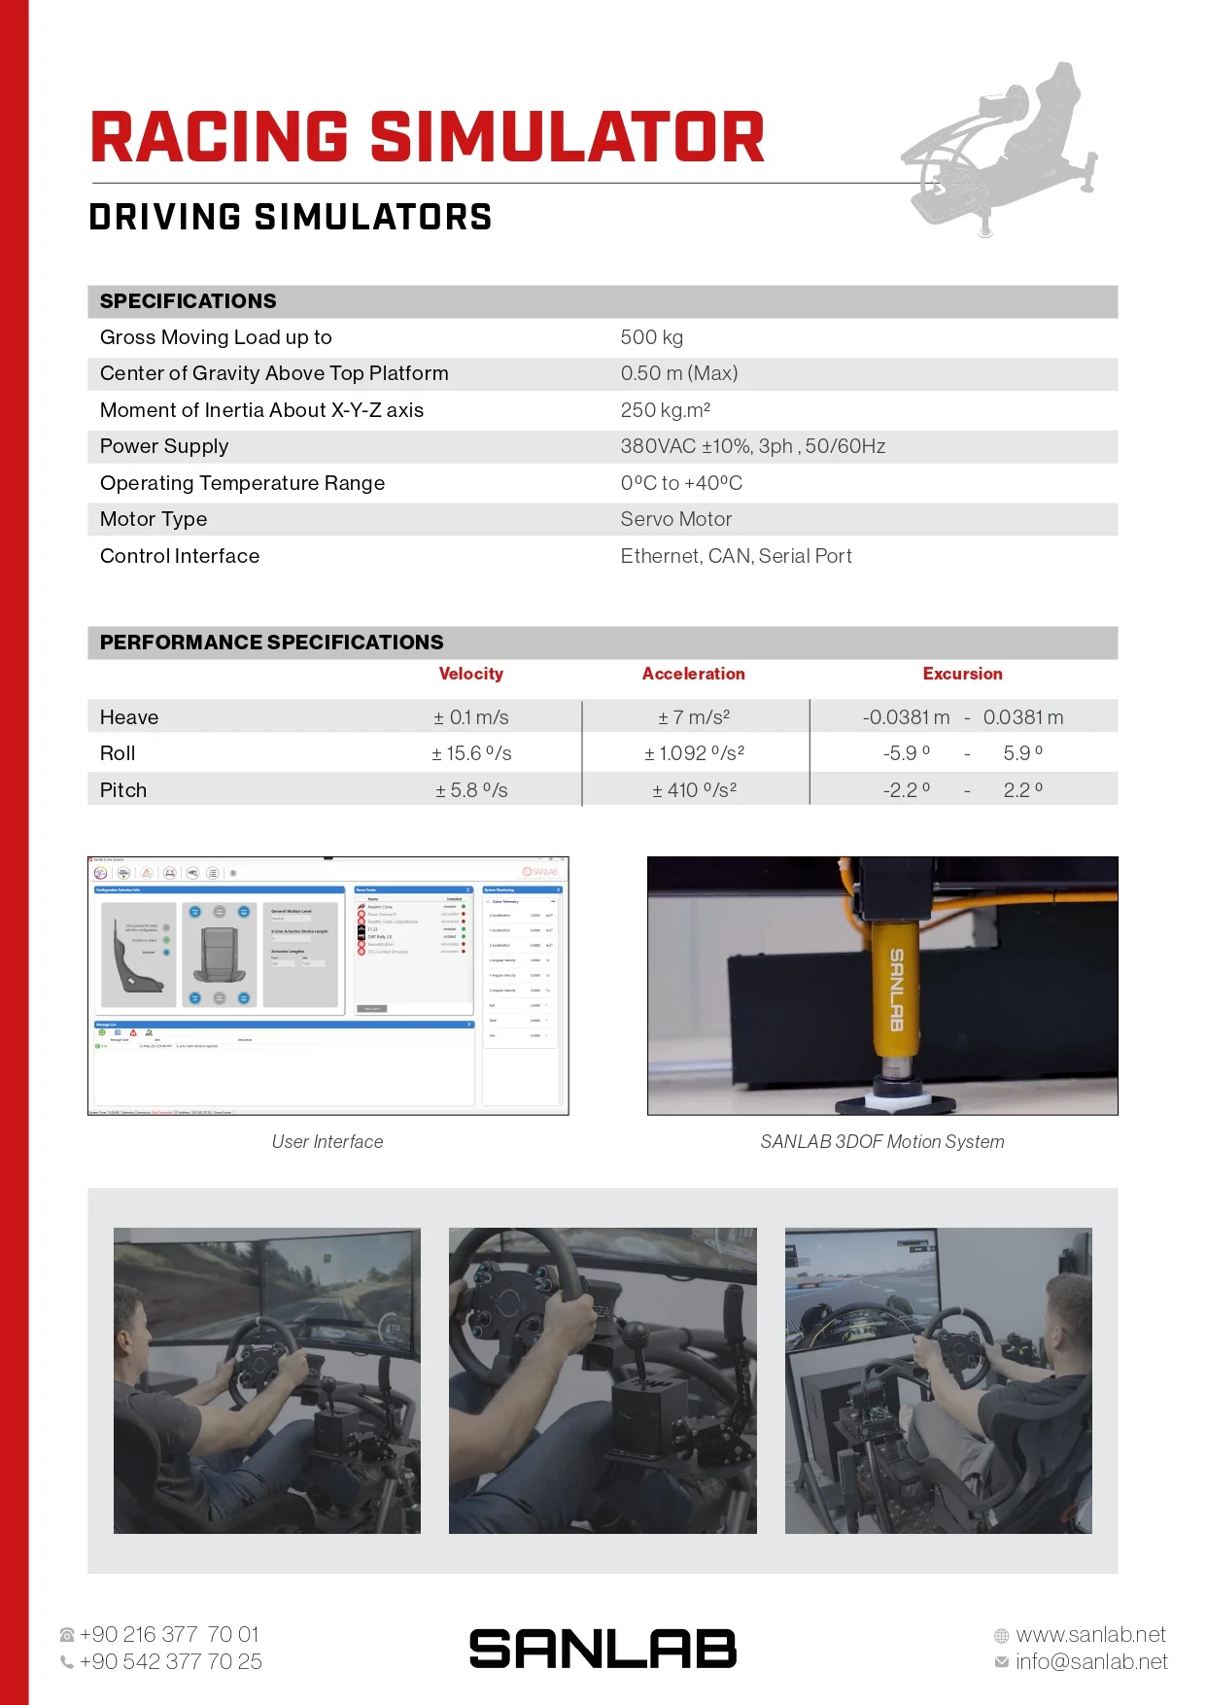Click the SANLAB logo in the footer
This screenshot has width=1206, height=1705.
(x=603, y=1649)
